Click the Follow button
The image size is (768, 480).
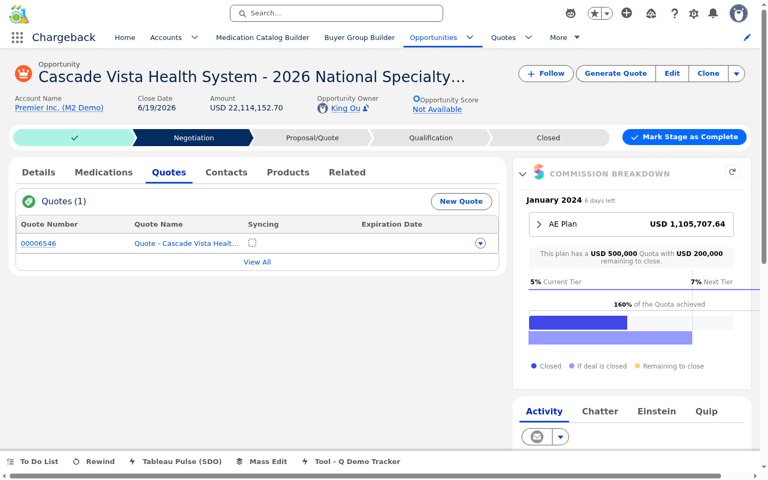coord(546,74)
